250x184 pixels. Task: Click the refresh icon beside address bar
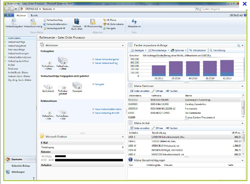pyautogui.click(x=197, y=9)
